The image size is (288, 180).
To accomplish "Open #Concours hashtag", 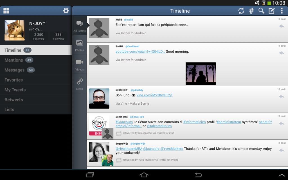I will coord(124,122).
